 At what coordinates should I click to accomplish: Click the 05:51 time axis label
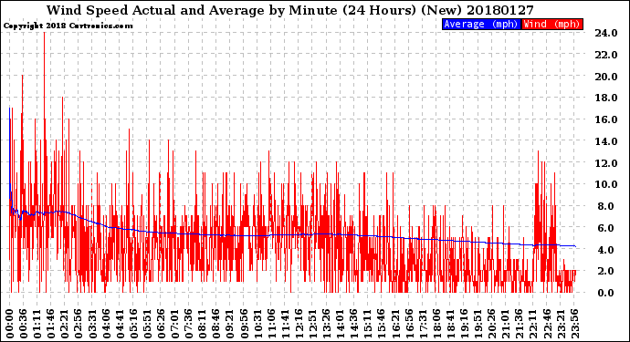click(147, 324)
